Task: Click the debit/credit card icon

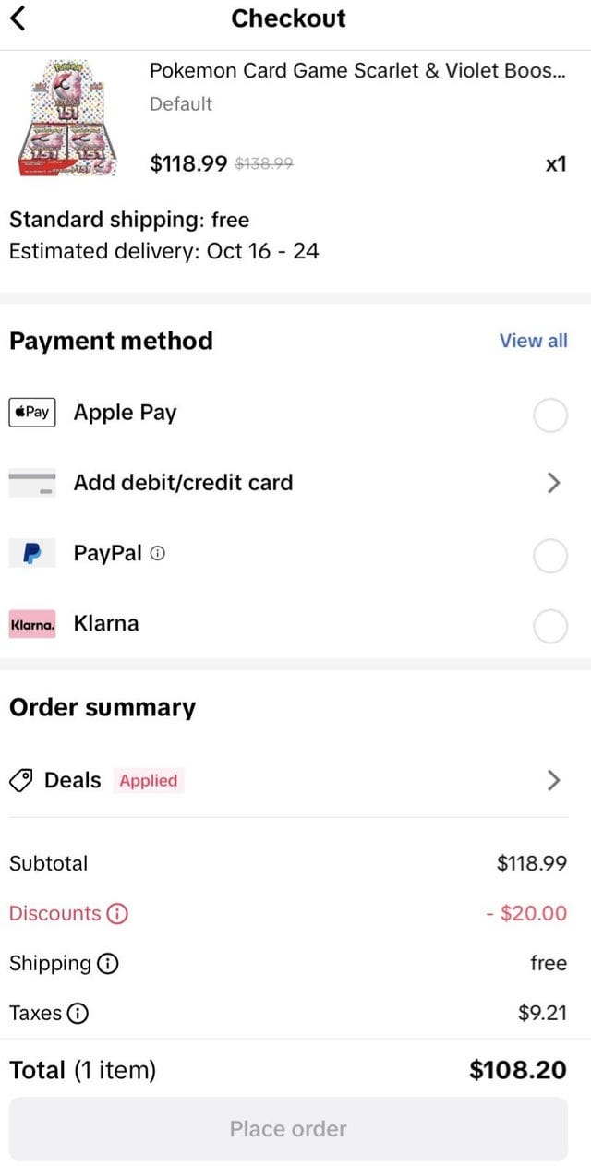Action: [31, 482]
